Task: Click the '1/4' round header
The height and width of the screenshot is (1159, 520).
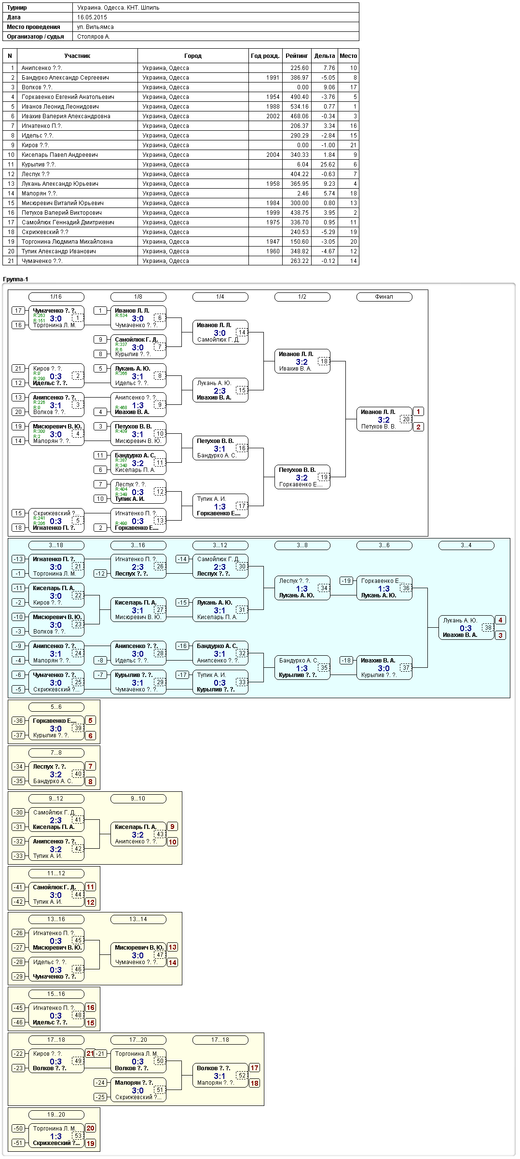Action: tap(220, 297)
